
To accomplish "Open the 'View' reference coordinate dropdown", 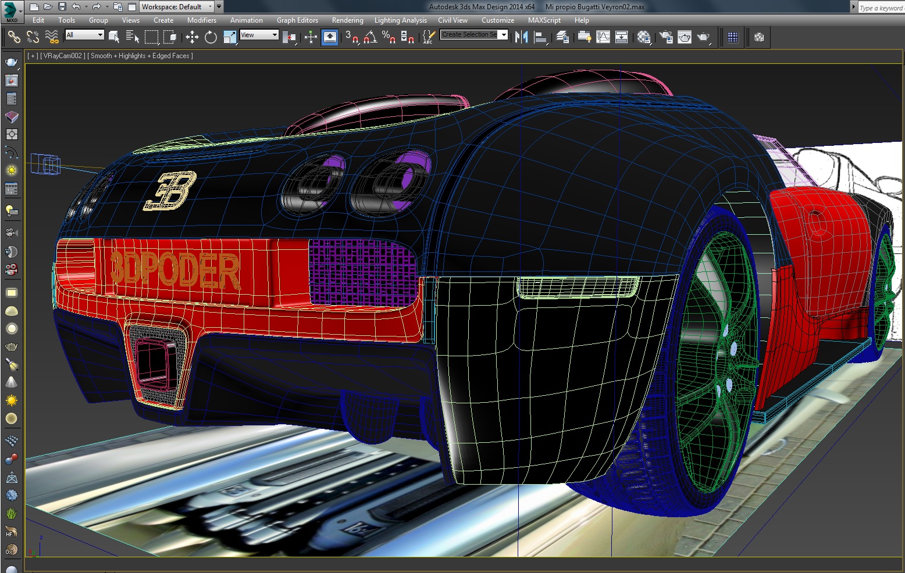I will [259, 35].
